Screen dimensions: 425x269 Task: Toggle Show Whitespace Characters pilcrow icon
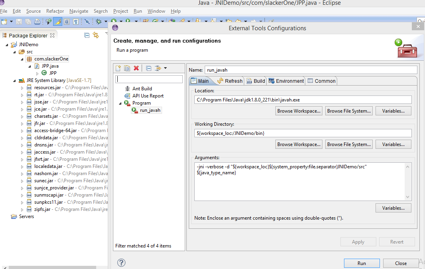click(76, 21)
